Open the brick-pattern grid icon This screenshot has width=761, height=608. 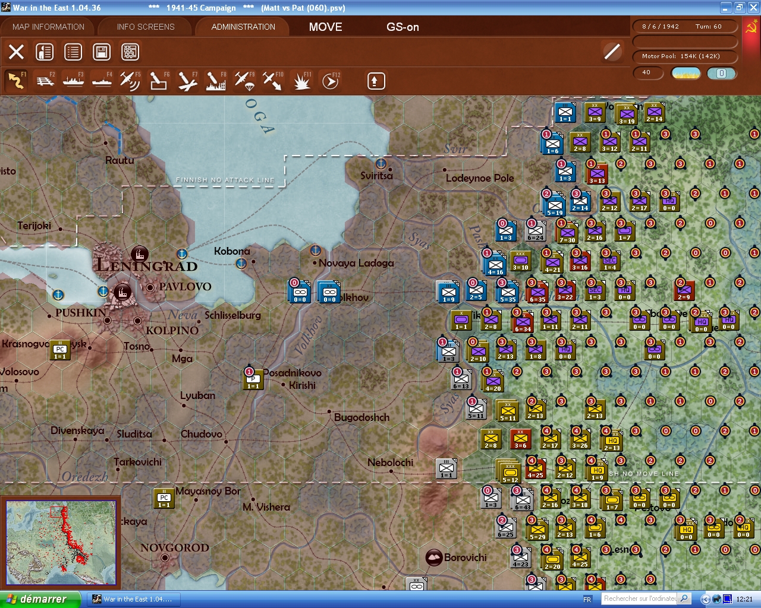point(130,52)
